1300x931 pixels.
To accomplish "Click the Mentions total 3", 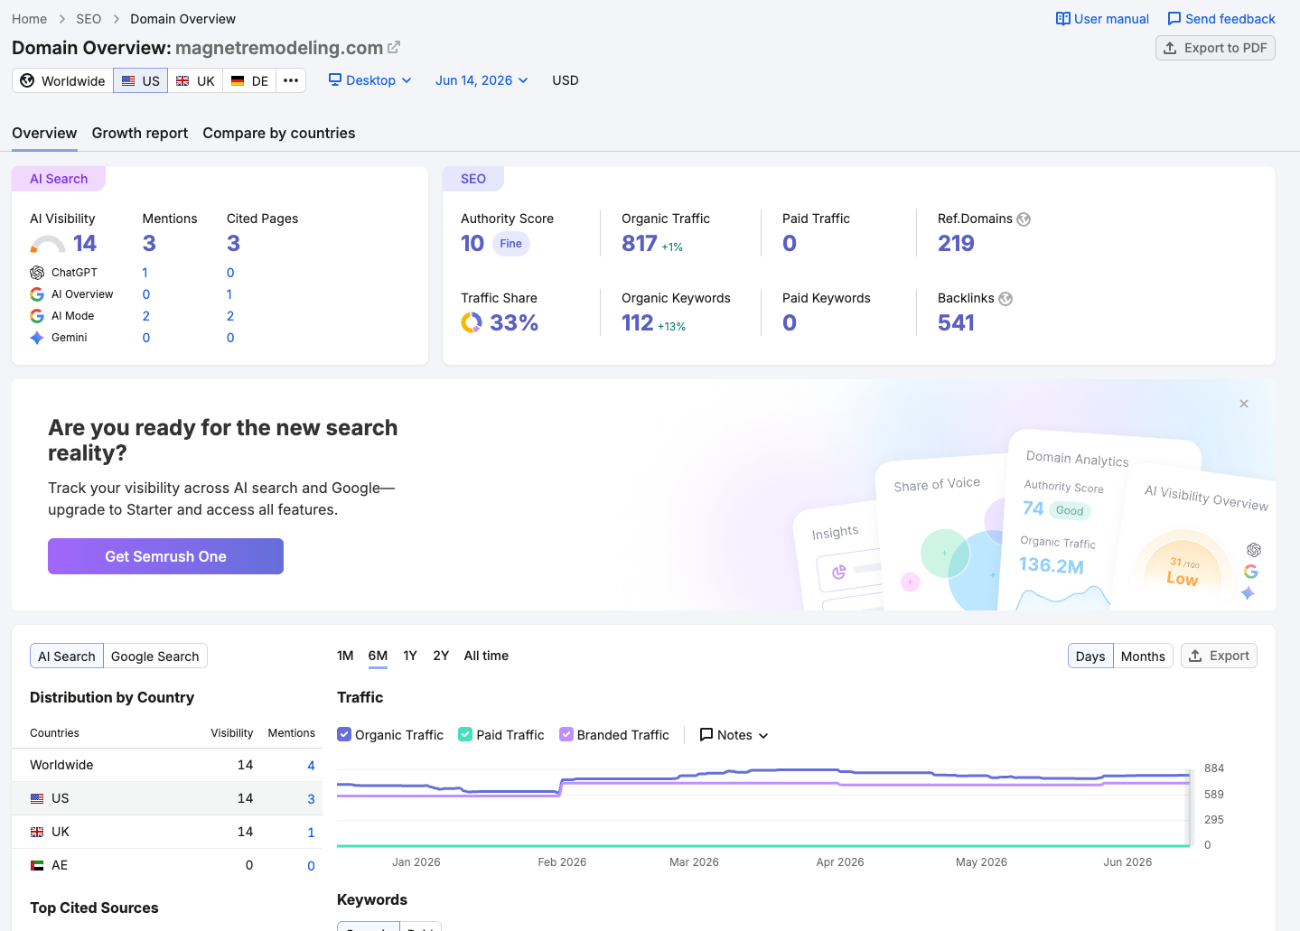I will [149, 243].
